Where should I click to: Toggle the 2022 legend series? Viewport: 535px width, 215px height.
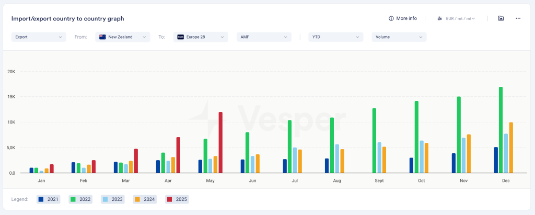tap(80, 199)
